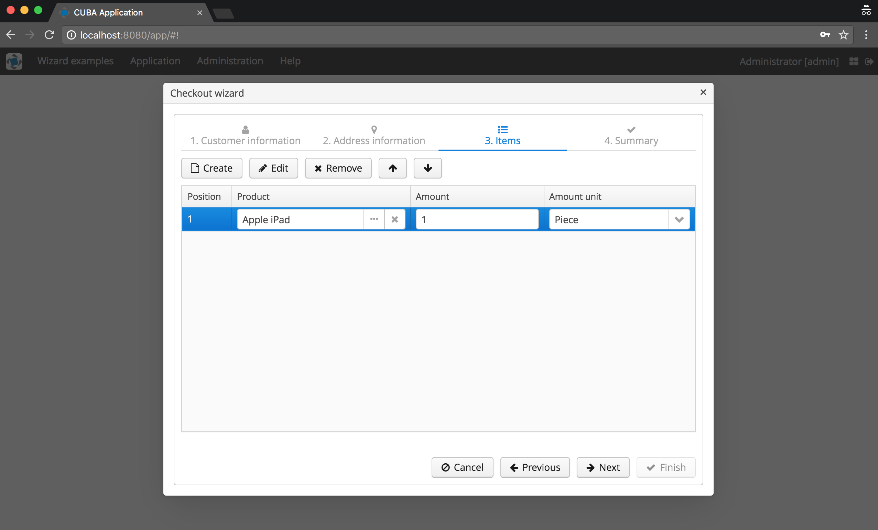Image resolution: width=878 pixels, height=530 pixels.
Task: Close the Checkout wizard dialog
Action: [x=703, y=92]
